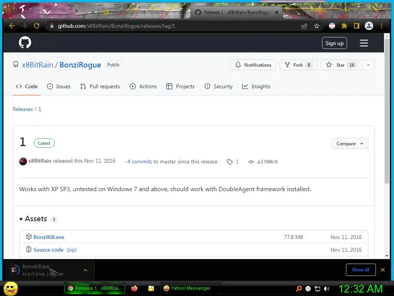Open the GitHub hamburger navigation menu

click(x=364, y=43)
